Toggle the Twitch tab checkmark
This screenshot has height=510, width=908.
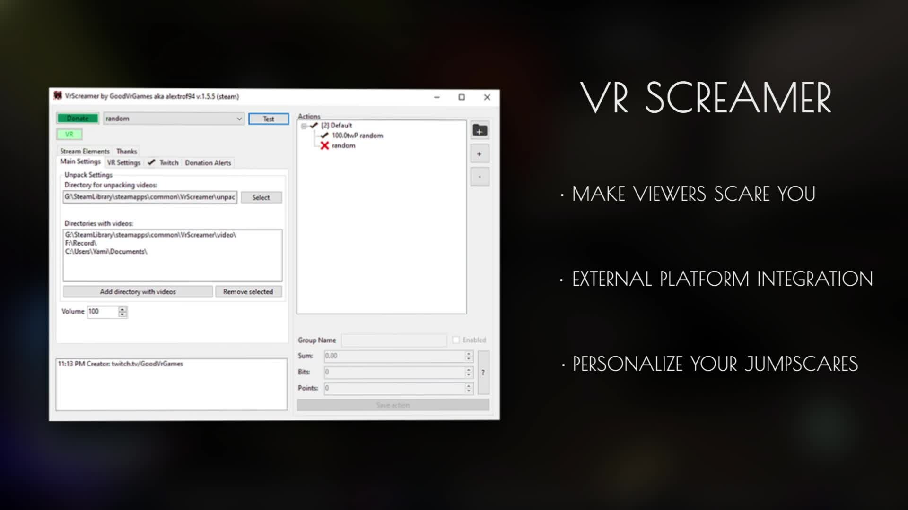pos(151,162)
